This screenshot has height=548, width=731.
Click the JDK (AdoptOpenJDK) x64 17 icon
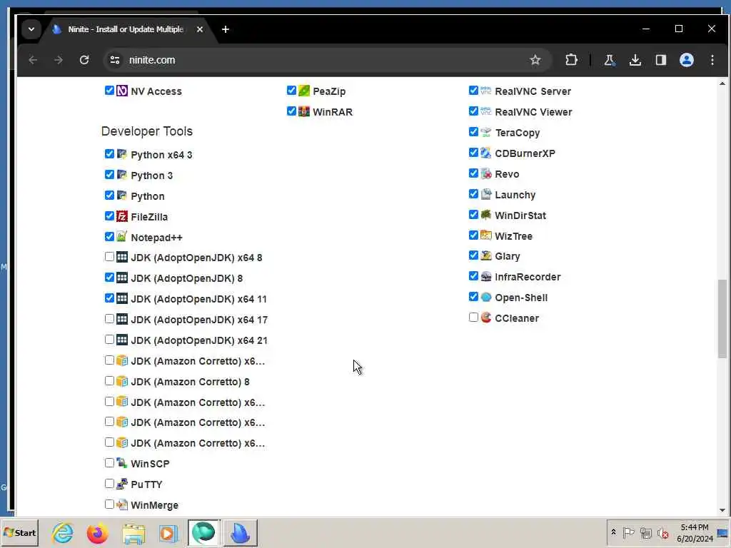point(121,319)
